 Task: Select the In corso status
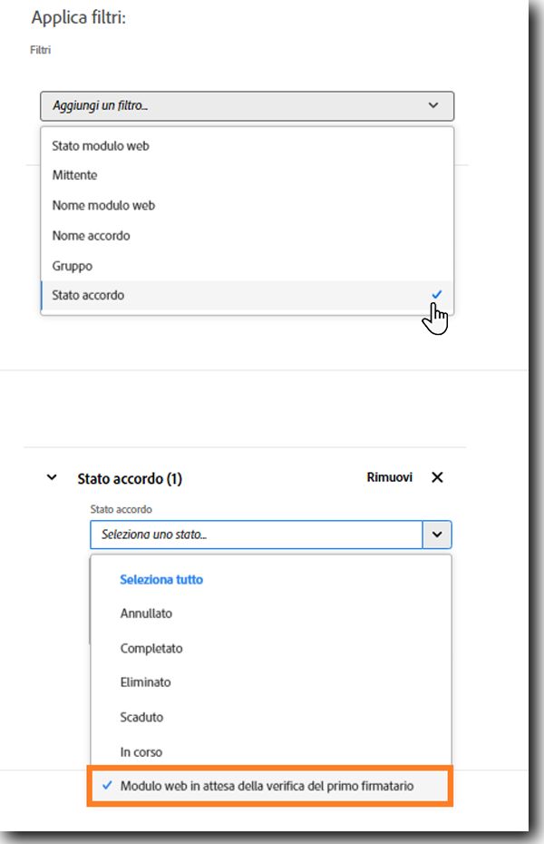(141, 751)
